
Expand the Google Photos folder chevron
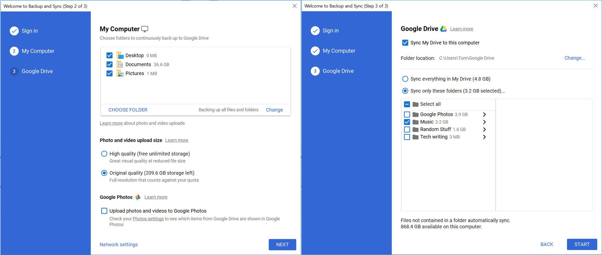484,114
